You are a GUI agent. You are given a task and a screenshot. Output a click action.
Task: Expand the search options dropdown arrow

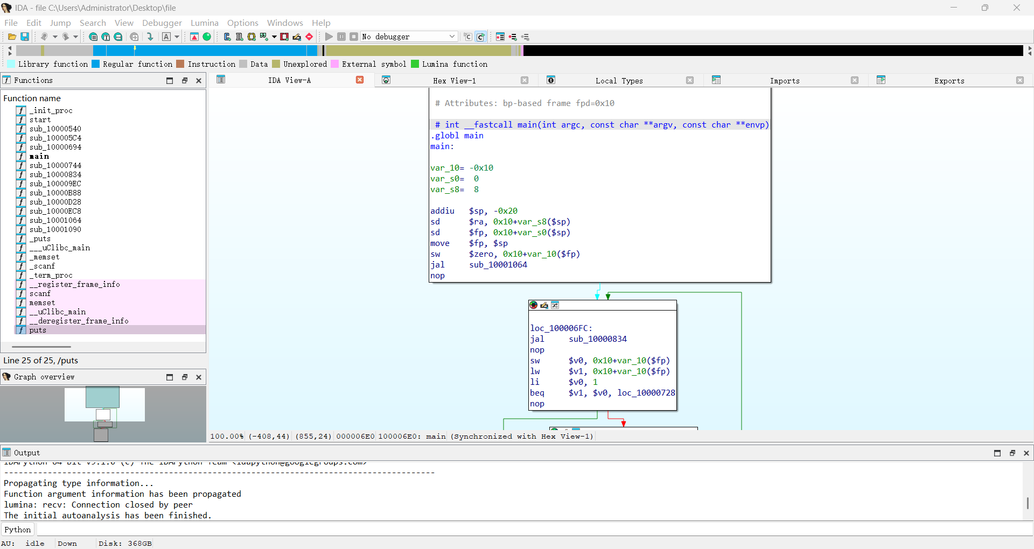[176, 37]
